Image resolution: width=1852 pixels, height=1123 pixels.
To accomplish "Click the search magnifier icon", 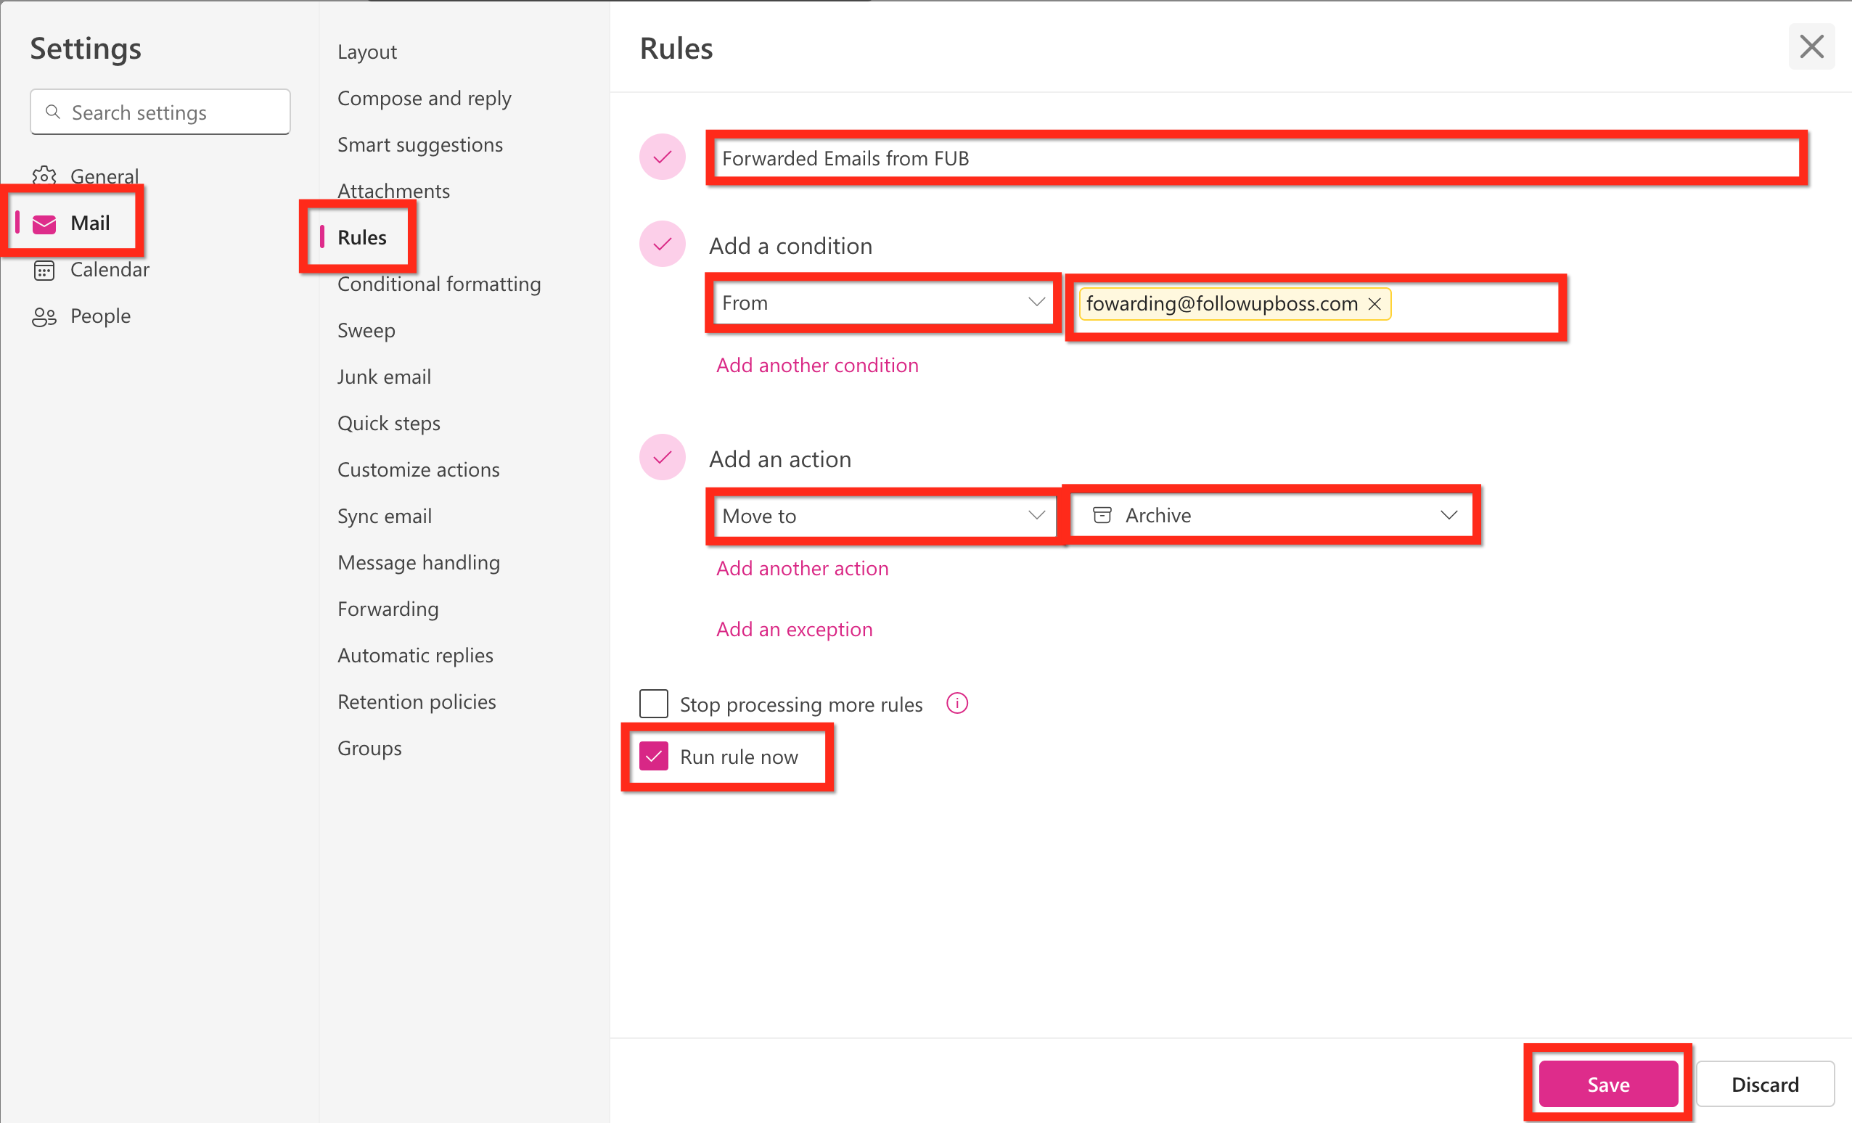I will pos(52,112).
